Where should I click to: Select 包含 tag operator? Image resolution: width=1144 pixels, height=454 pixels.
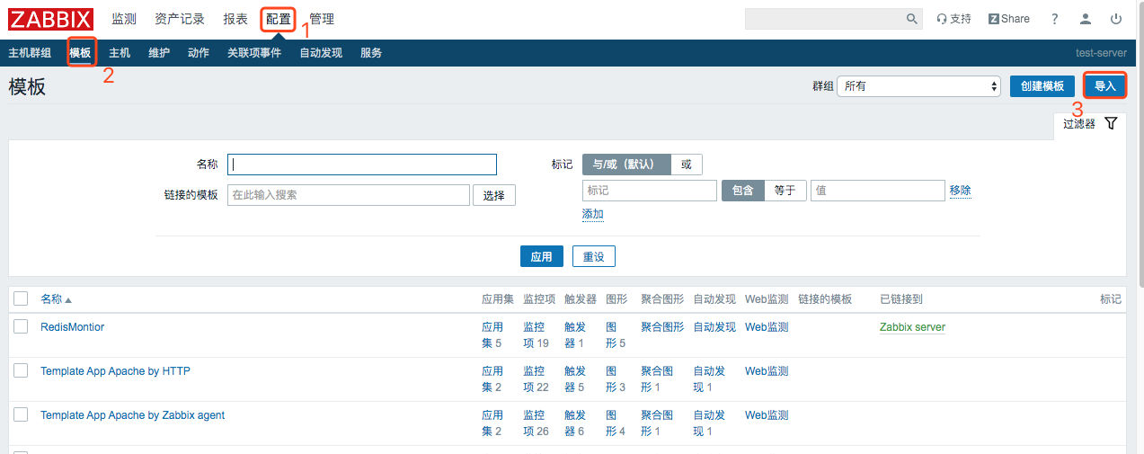(743, 191)
